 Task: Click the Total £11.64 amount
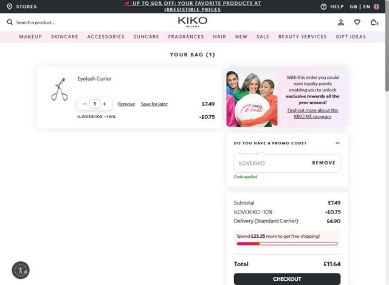tap(332, 264)
